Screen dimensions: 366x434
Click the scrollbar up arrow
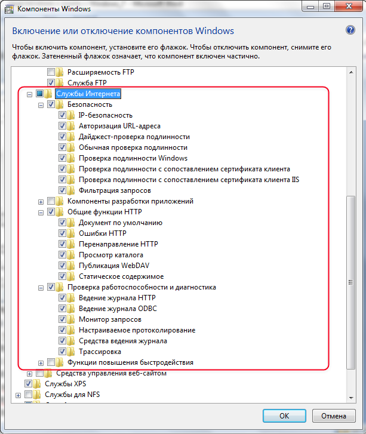click(351, 72)
